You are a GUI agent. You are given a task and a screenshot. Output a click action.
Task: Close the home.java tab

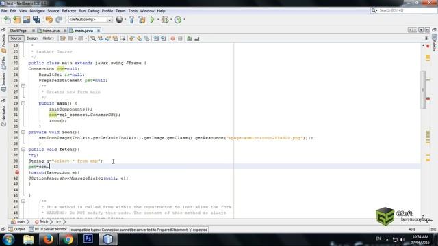click(x=65, y=31)
